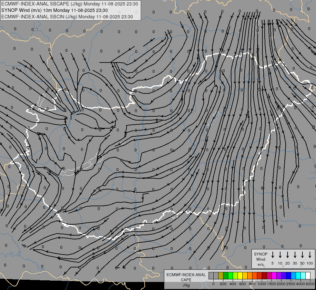
Task: Click the 10 value in wind legend
Action: pos(280,263)
